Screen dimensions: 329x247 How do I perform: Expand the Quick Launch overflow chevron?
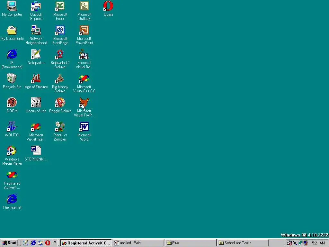(55, 242)
